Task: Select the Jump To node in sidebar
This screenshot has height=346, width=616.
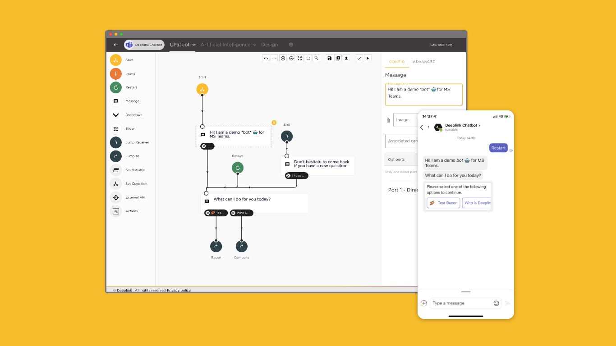Action: click(x=116, y=156)
